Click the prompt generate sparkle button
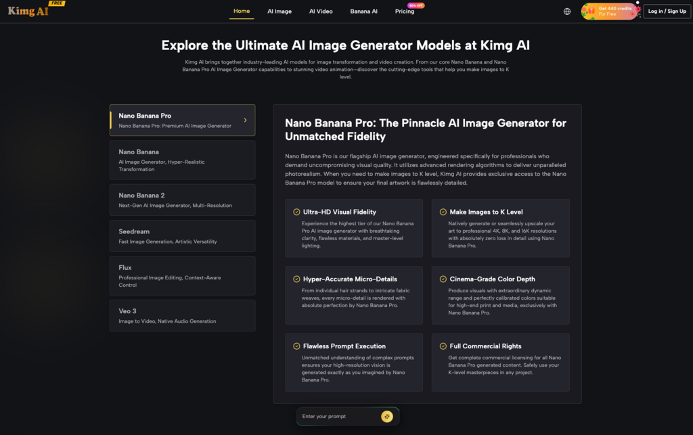The height and width of the screenshot is (435, 693). pos(386,417)
